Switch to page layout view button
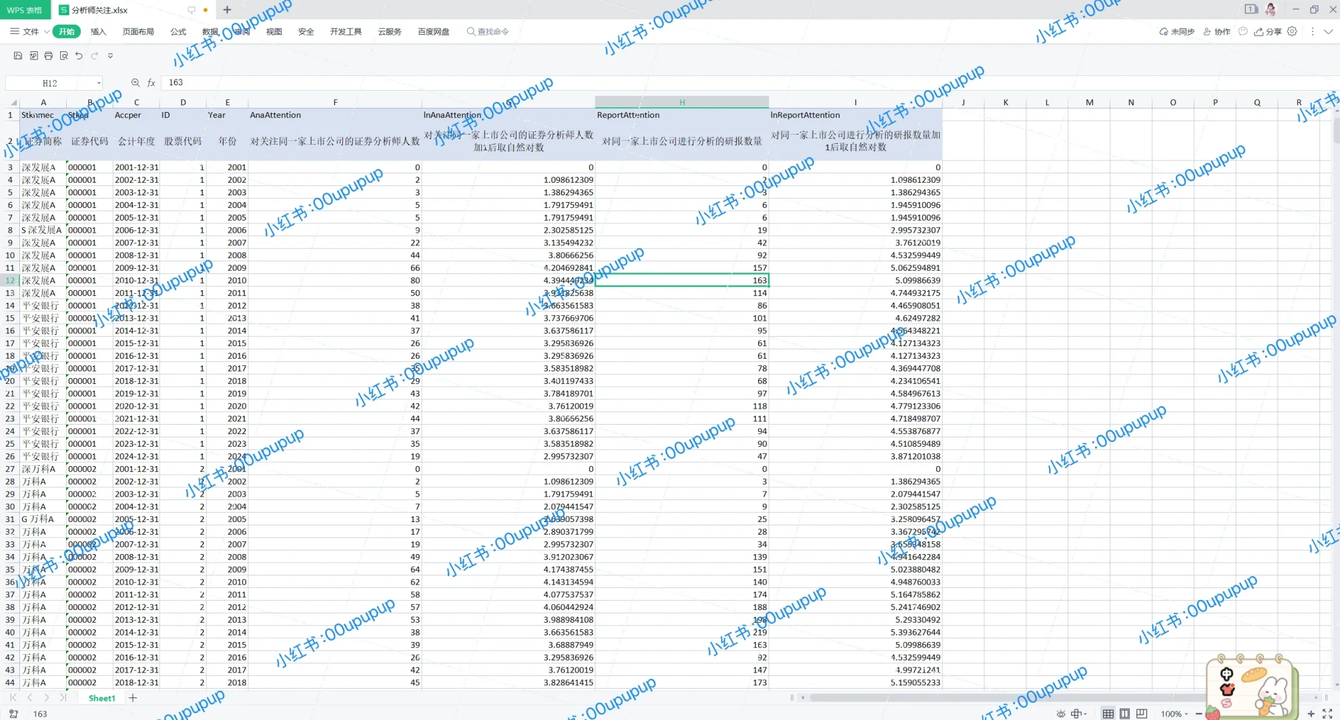The image size is (1340, 720). [1125, 714]
